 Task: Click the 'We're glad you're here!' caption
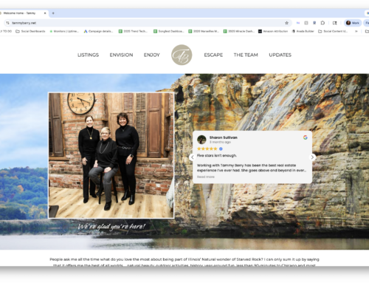pyautogui.click(x=111, y=227)
